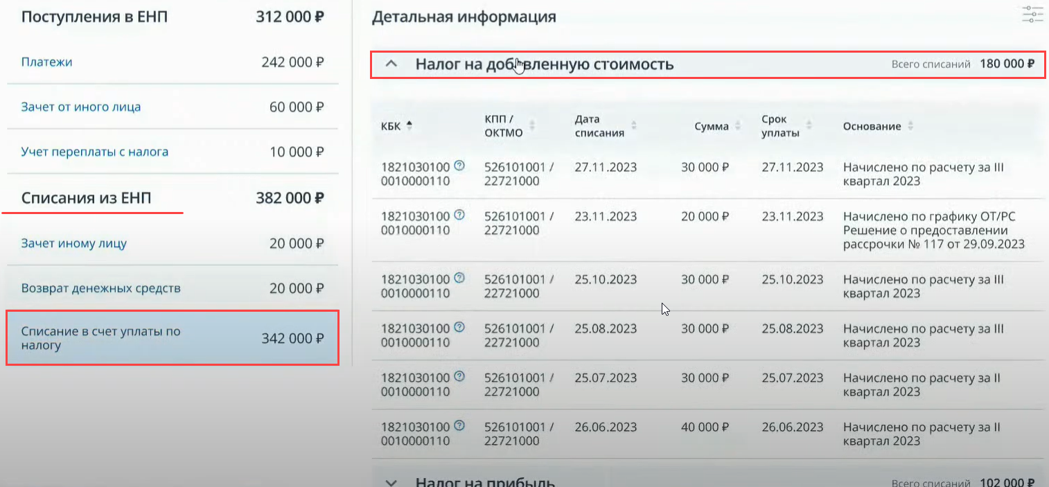Open Учет переплаты с налога
This screenshot has width=1049, height=487.
coord(95,152)
